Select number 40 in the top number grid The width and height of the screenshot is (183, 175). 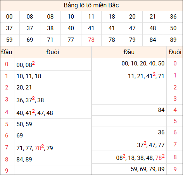click(x=71, y=28)
